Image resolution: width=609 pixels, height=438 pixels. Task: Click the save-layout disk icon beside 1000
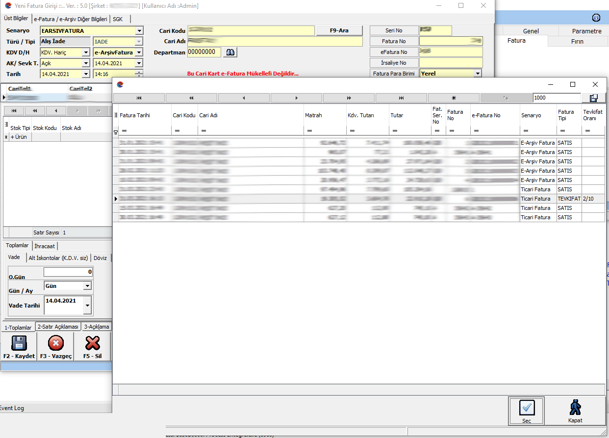pyautogui.click(x=594, y=98)
